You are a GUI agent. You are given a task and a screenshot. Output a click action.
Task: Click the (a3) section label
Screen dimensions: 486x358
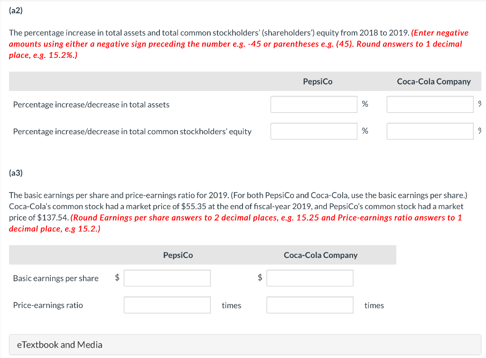[16, 173]
